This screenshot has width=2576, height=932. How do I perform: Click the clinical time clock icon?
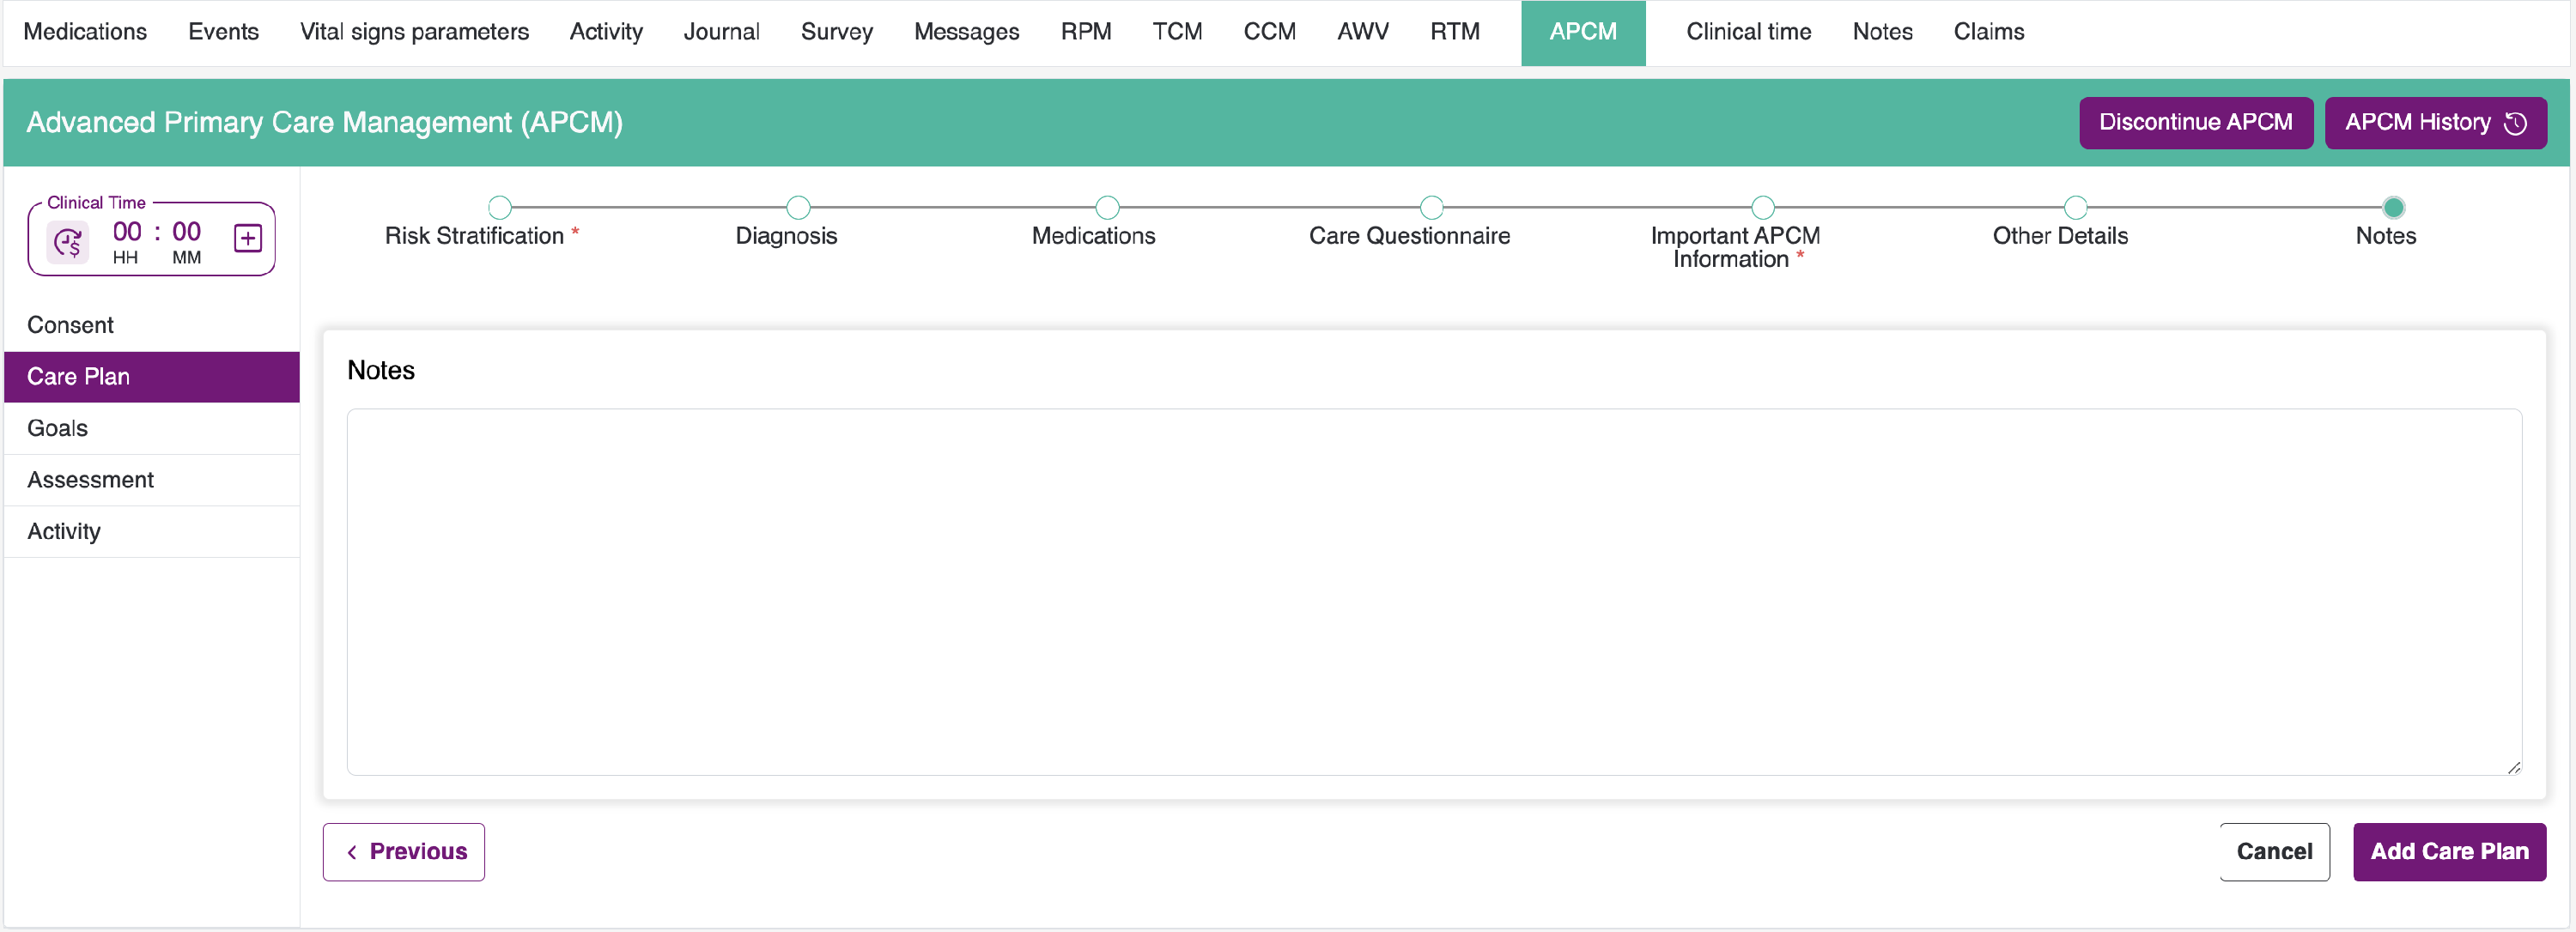pos(68,242)
